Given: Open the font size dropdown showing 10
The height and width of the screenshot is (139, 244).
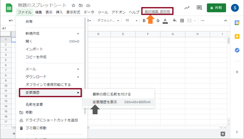Looking at the screenshot, I should tap(131, 21).
